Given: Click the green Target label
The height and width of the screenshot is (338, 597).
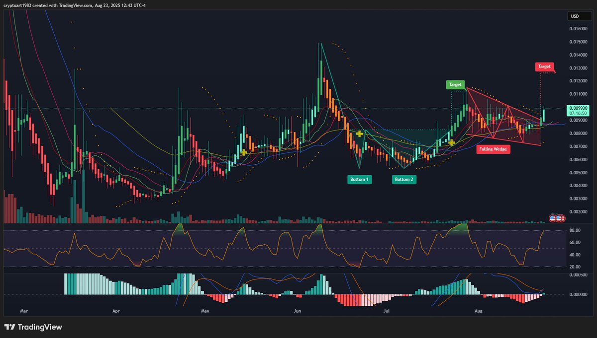Looking at the screenshot, I should tap(456, 84).
